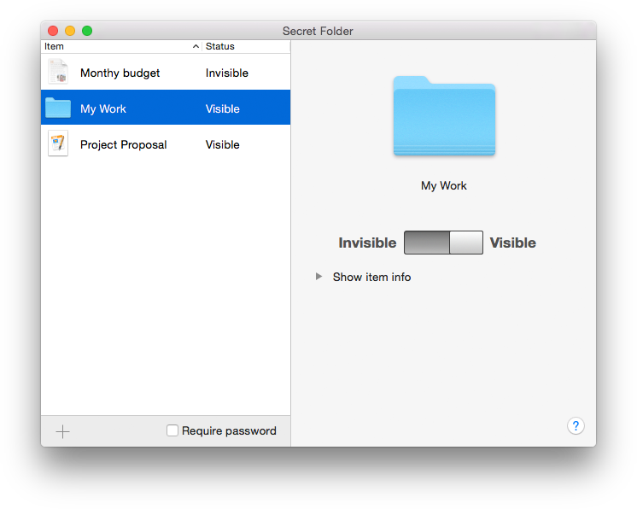The image size is (637, 509).
Task: Click the Visible label beside the switch
Action: pos(512,243)
